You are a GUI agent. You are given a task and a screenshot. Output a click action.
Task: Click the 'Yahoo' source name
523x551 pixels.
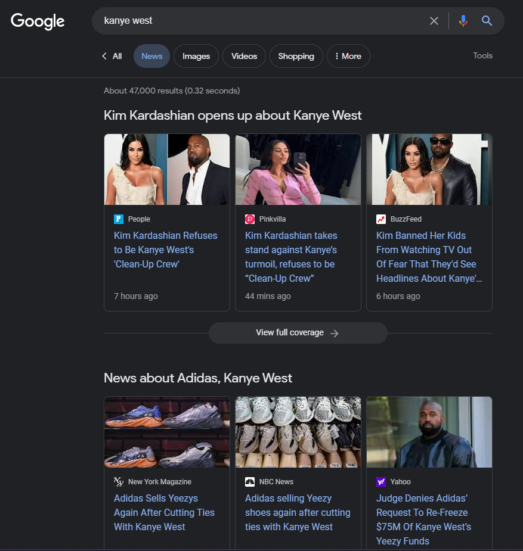tap(400, 482)
